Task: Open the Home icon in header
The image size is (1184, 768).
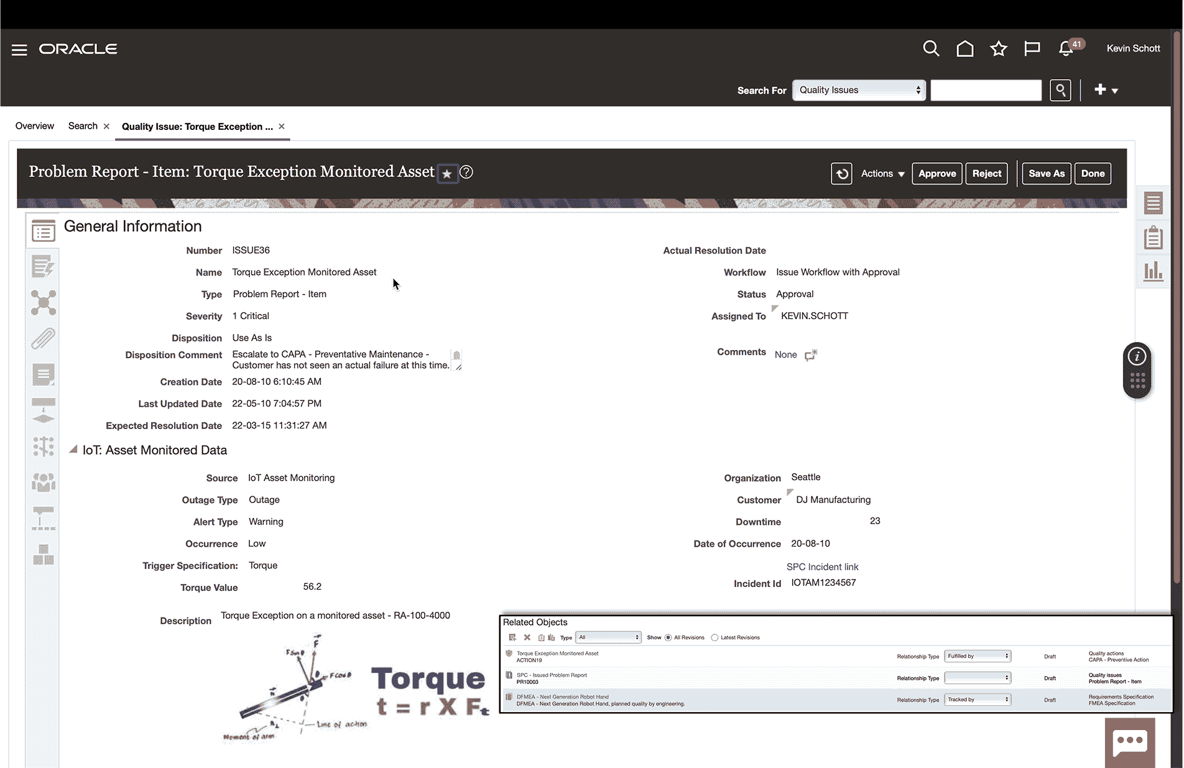Action: pos(964,49)
